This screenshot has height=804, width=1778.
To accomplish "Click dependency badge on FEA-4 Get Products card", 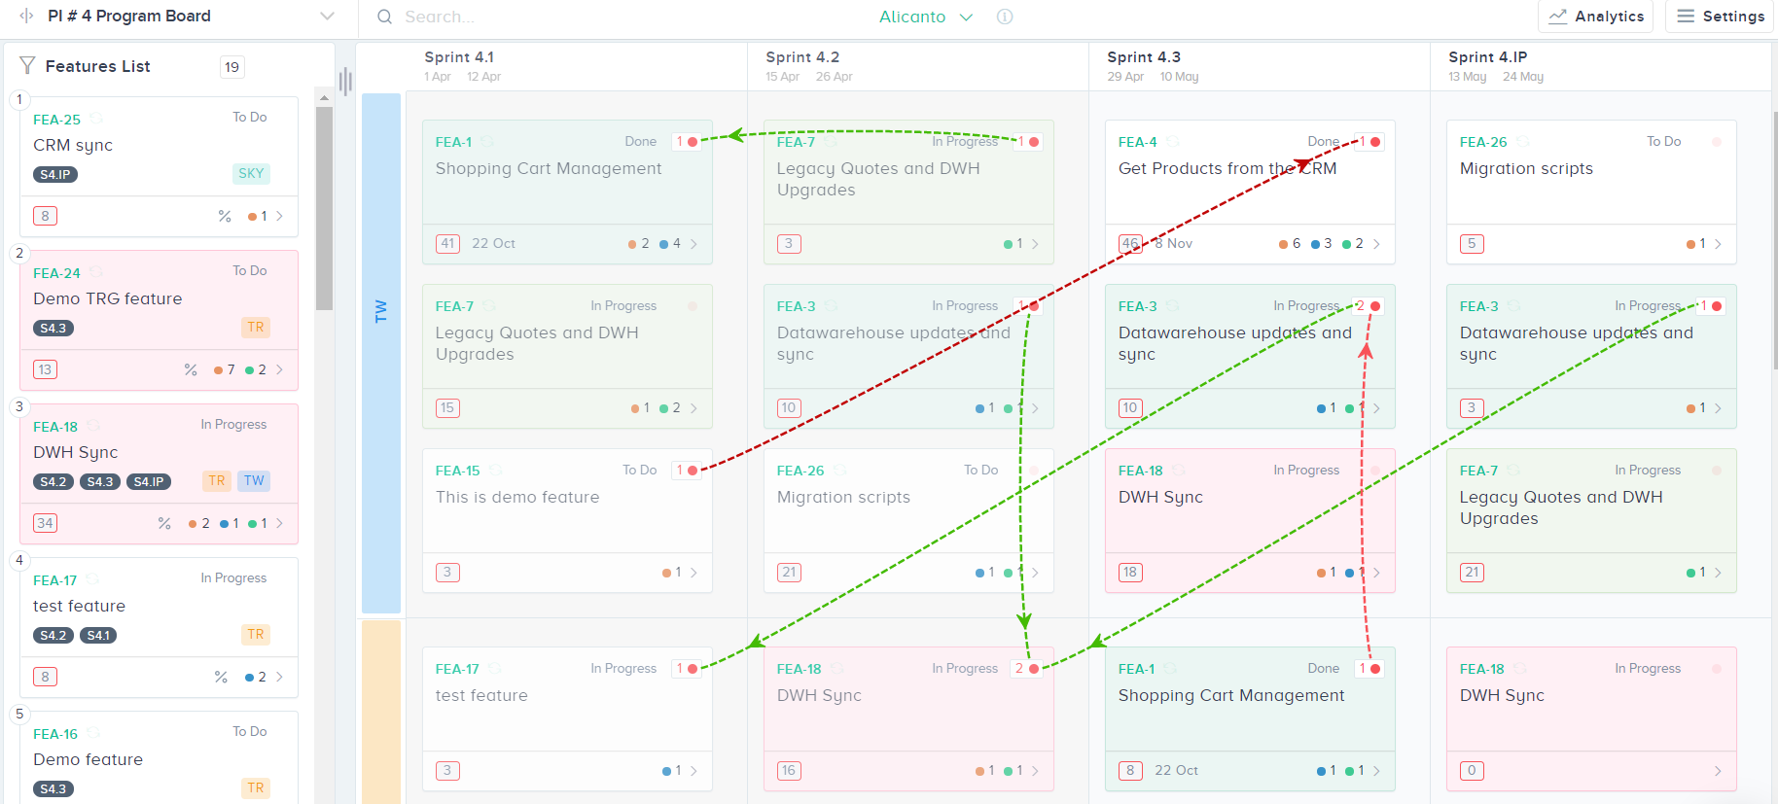I will point(1369,142).
